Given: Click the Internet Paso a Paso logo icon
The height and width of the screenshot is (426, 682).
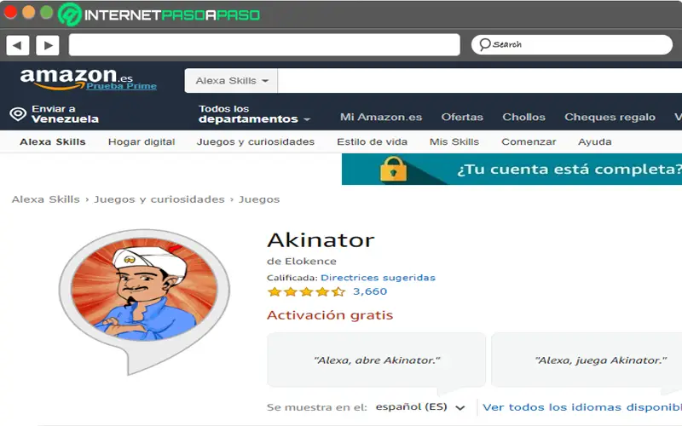Looking at the screenshot, I should click(70, 14).
